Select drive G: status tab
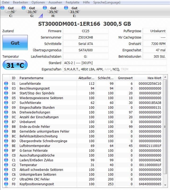170x190 pixels. [x=32, y=12]
